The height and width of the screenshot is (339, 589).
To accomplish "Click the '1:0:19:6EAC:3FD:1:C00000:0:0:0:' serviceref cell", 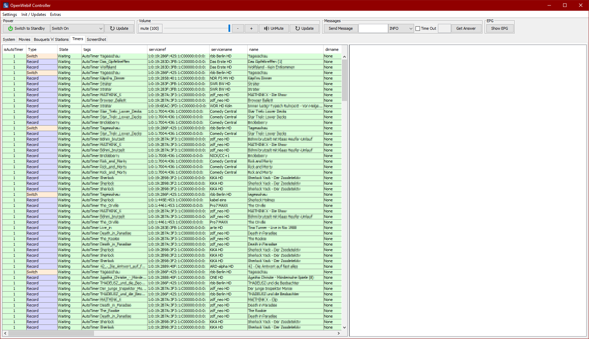I will click(178, 106).
